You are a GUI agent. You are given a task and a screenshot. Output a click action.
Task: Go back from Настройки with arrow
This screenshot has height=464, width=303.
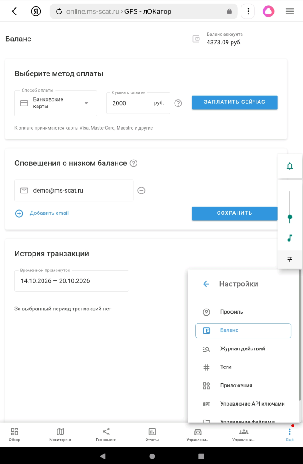pyautogui.click(x=206, y=284)
